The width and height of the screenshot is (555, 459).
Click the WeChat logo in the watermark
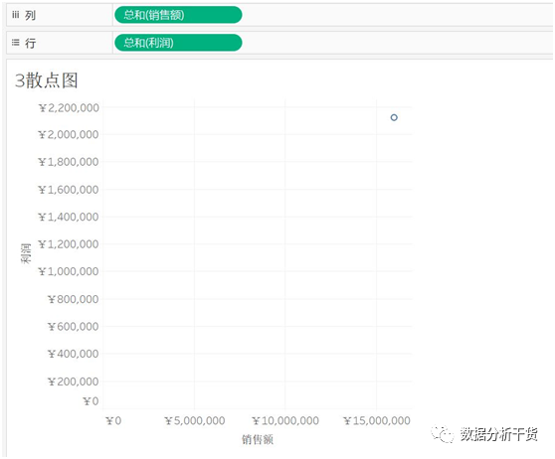pos(443,434)
